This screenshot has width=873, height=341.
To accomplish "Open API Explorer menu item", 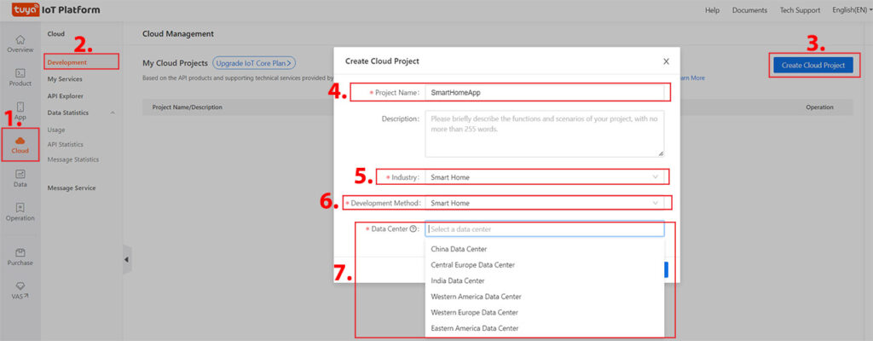I will click(66, 95).
